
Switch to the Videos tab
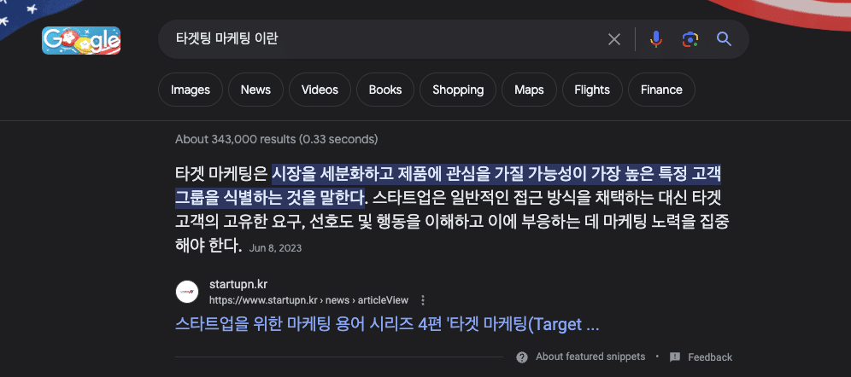point(320,90)
